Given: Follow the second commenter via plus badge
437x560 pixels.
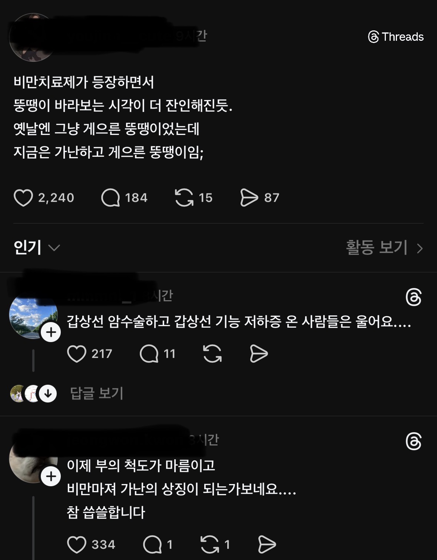Looking at the screenshot, I should [x=51, y=476].
